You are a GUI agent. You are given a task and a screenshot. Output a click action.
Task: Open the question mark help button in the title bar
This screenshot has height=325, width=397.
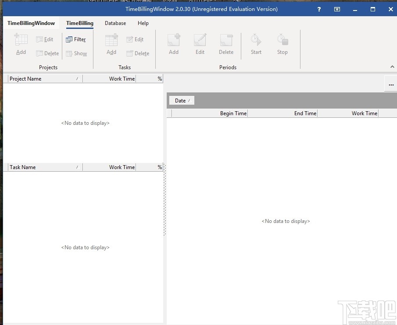(319, 9)
